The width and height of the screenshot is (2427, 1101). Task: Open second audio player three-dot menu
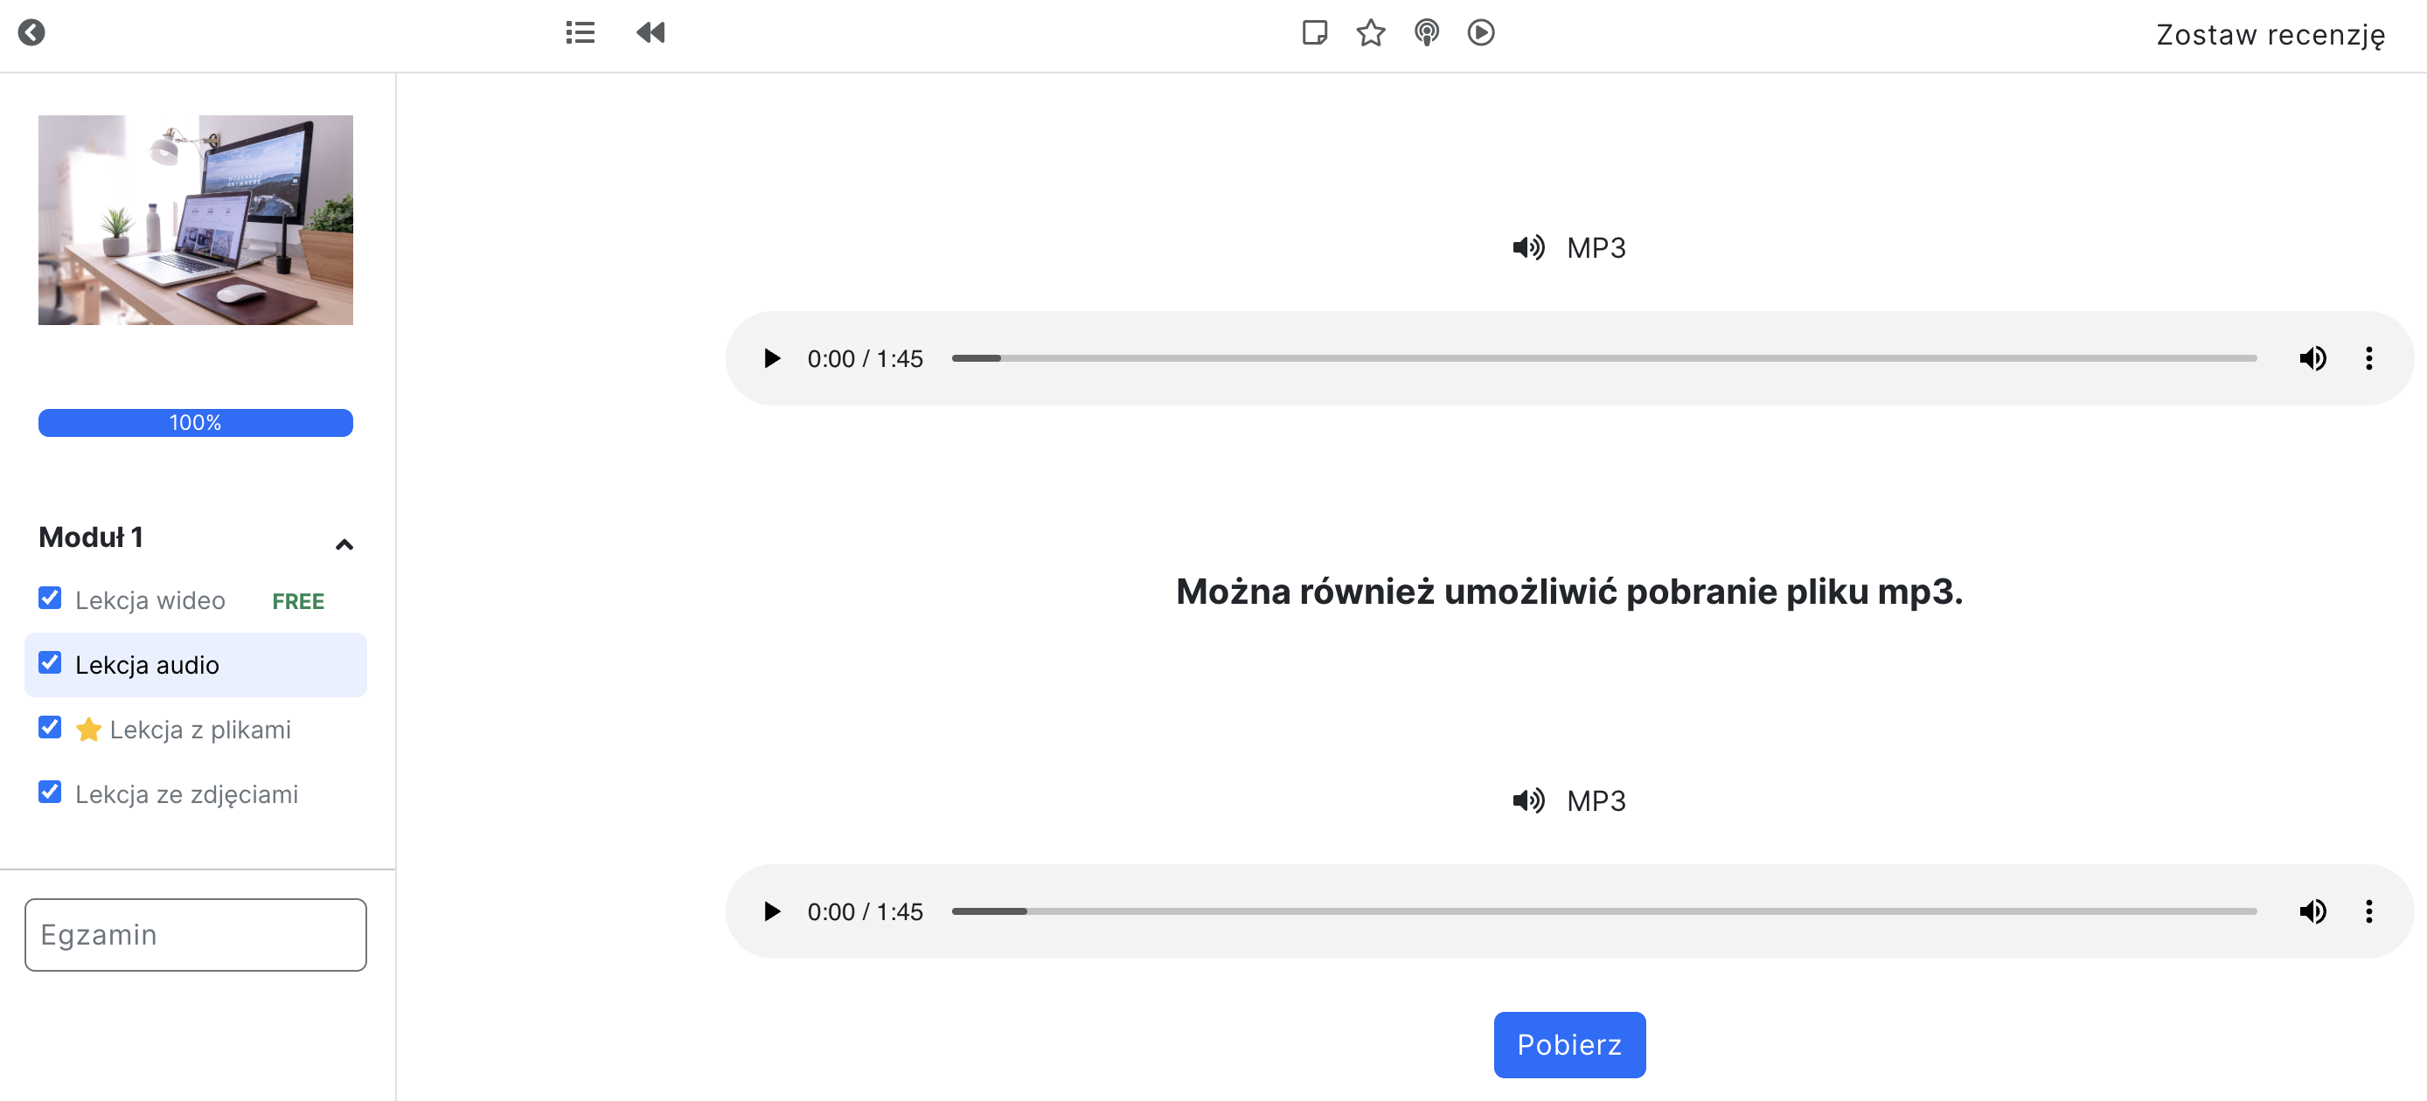(2368, 911)
